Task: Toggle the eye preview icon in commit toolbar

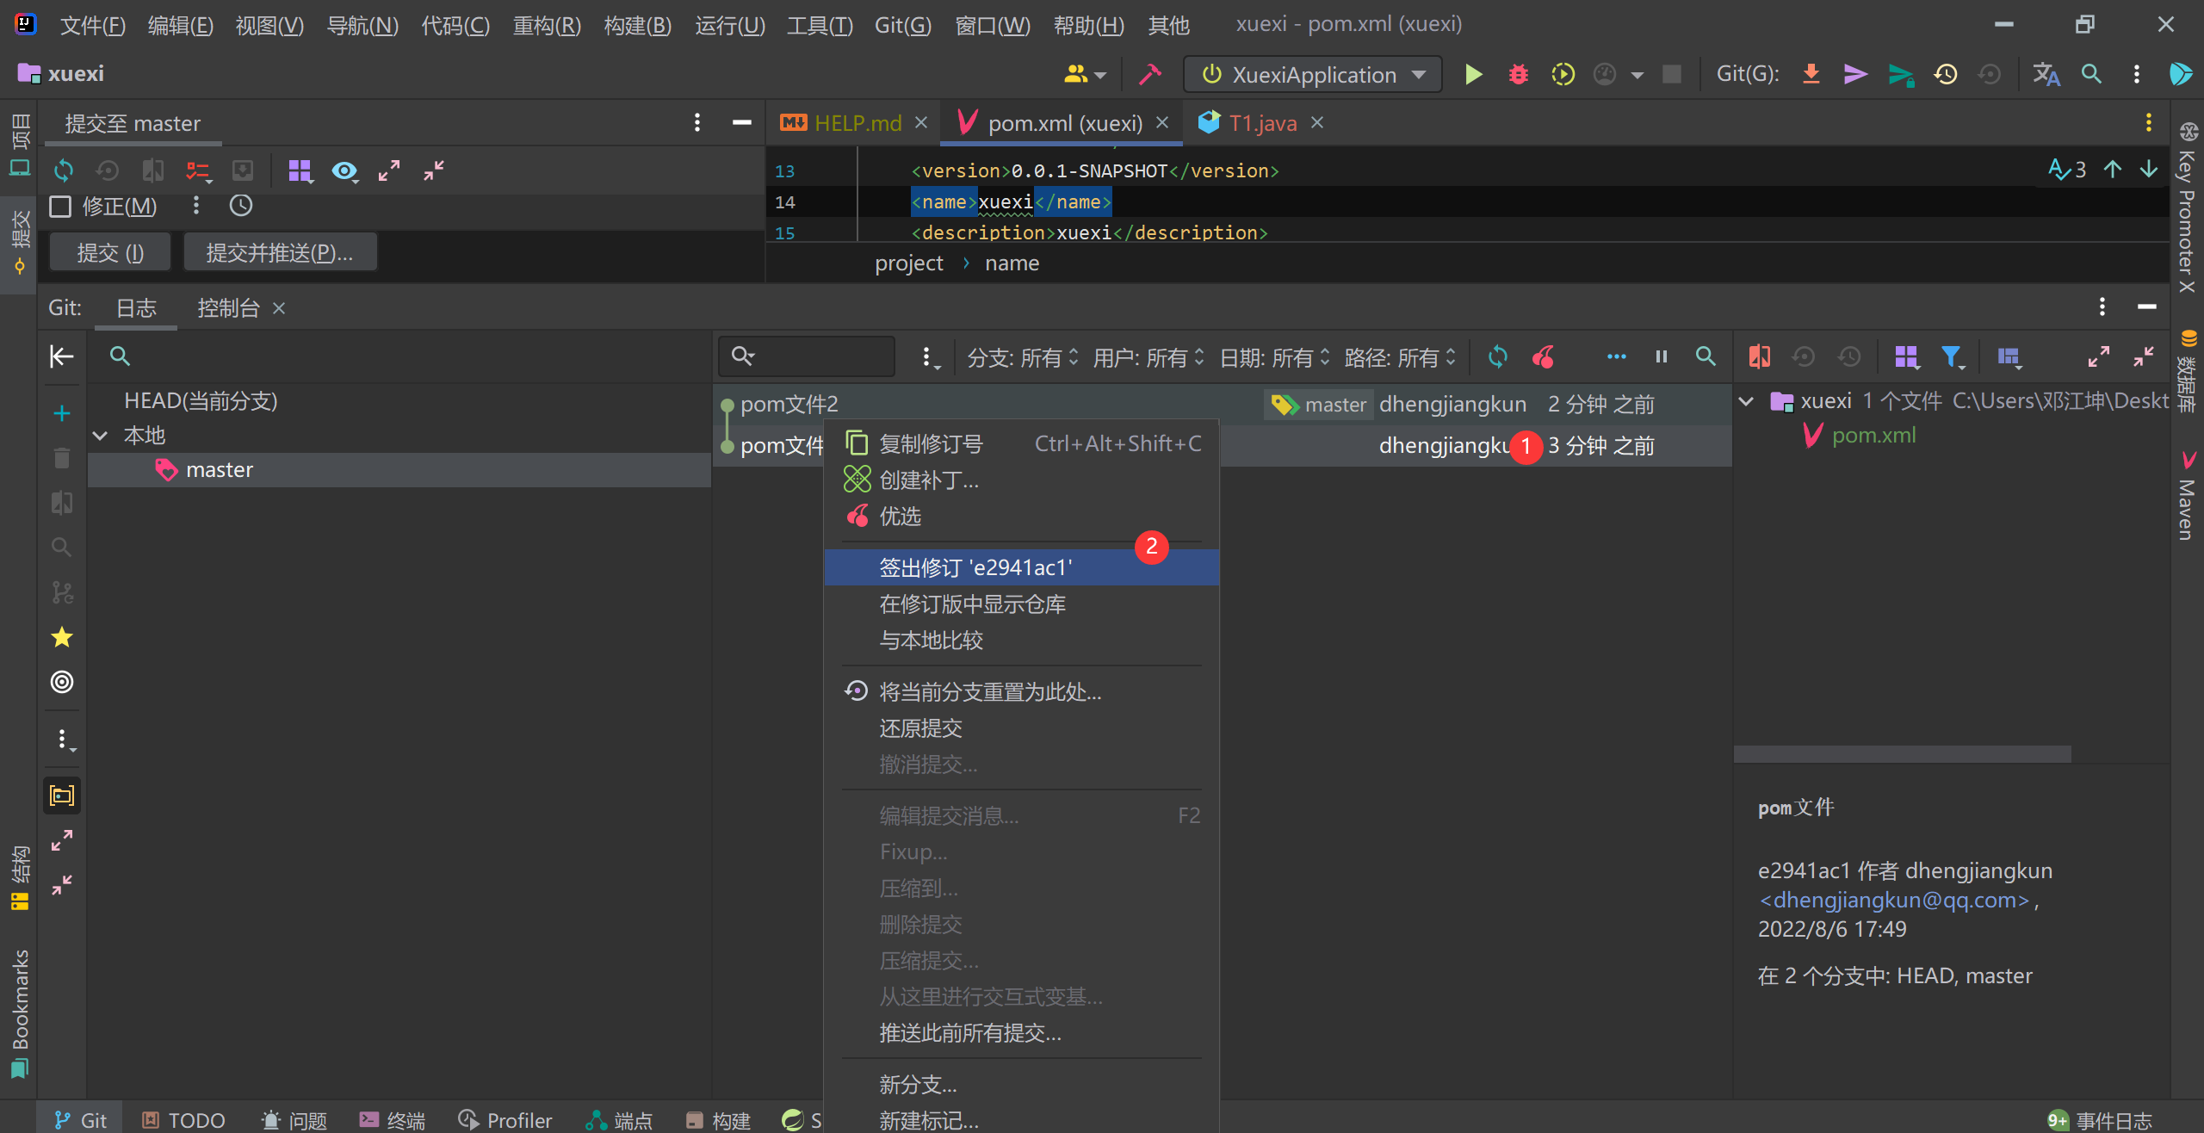Action: tap(344, 170)
